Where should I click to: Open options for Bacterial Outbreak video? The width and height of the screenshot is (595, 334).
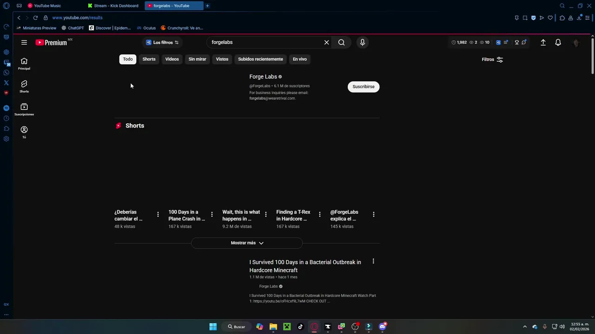tap(373, 262)
